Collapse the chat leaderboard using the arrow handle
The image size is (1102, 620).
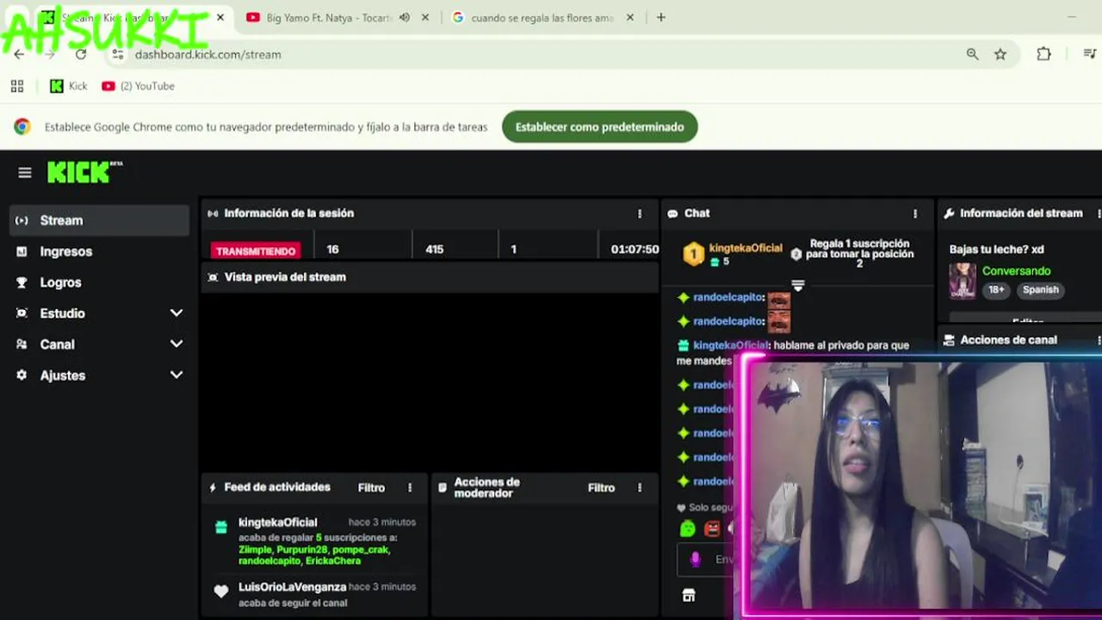click(798, 285)
